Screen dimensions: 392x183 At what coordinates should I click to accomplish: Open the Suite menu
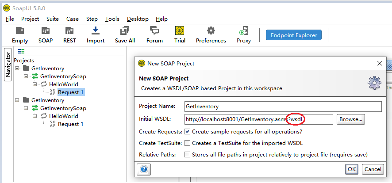click(x=53, y=19)
